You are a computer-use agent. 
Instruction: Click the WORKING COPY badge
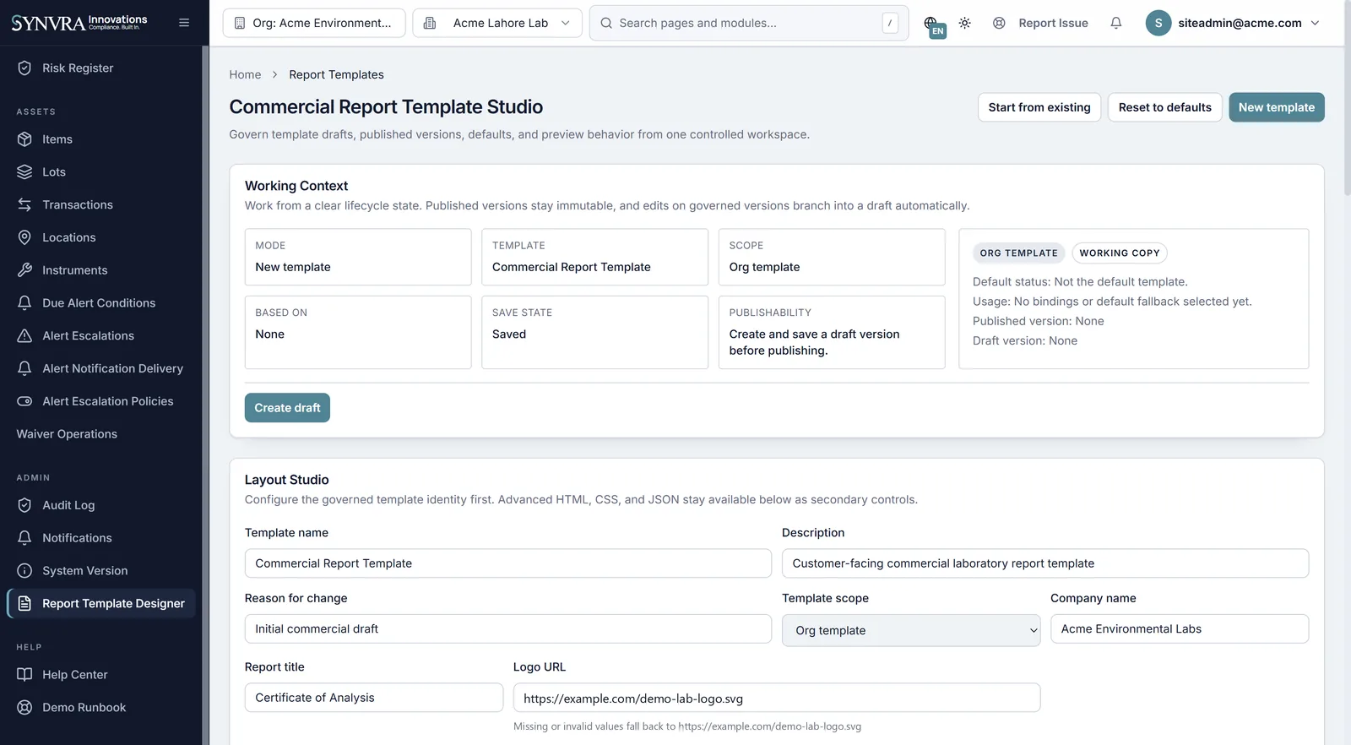[1120, 253]
